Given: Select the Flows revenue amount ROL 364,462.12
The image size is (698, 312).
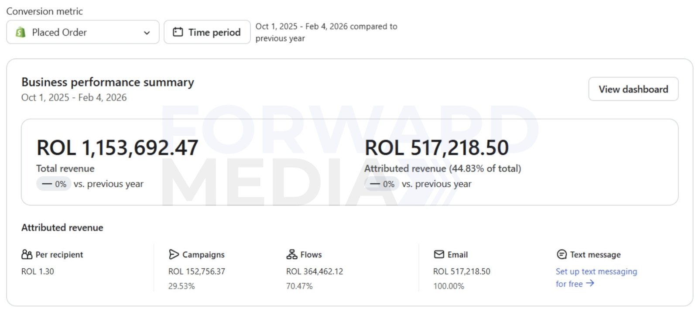Looking at the screenshot, I should tap(315, 271).
